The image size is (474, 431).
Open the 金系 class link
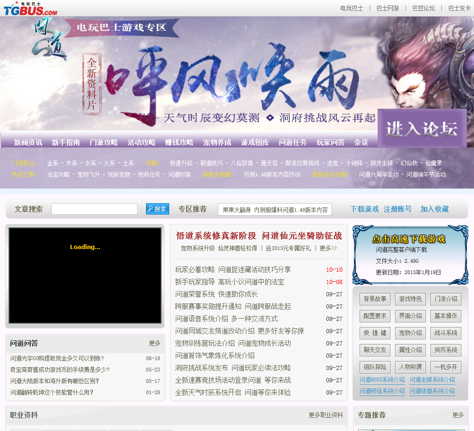point(52,163)
